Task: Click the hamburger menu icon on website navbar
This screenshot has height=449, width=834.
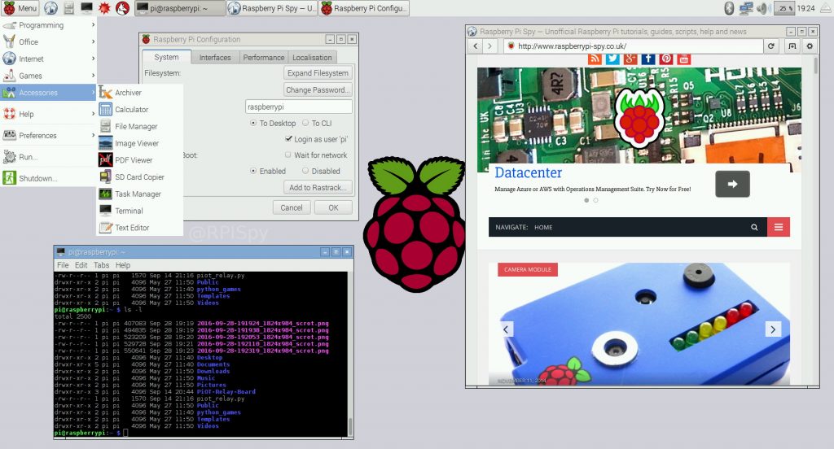Action: click(x=779, y=227)
